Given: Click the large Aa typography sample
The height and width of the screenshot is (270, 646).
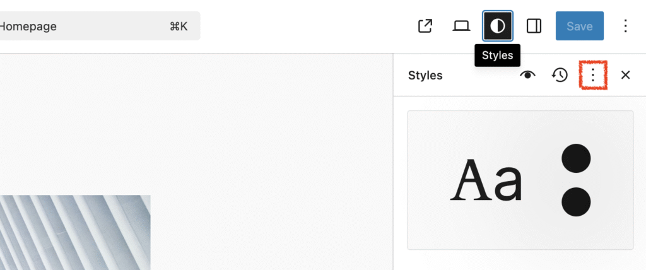Looking at the screenshot, I should point(486,180).
